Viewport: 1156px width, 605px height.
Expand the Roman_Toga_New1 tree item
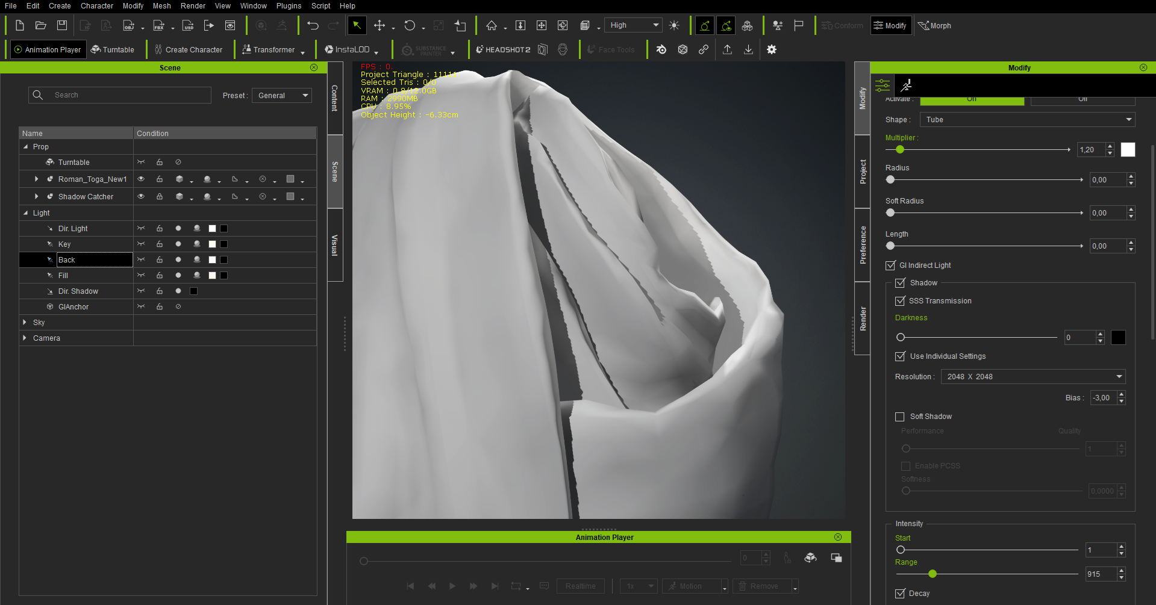coord(36,179)
